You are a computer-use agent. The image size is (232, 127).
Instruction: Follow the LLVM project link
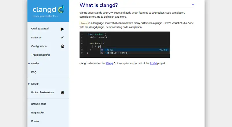(x=153, y=63)
